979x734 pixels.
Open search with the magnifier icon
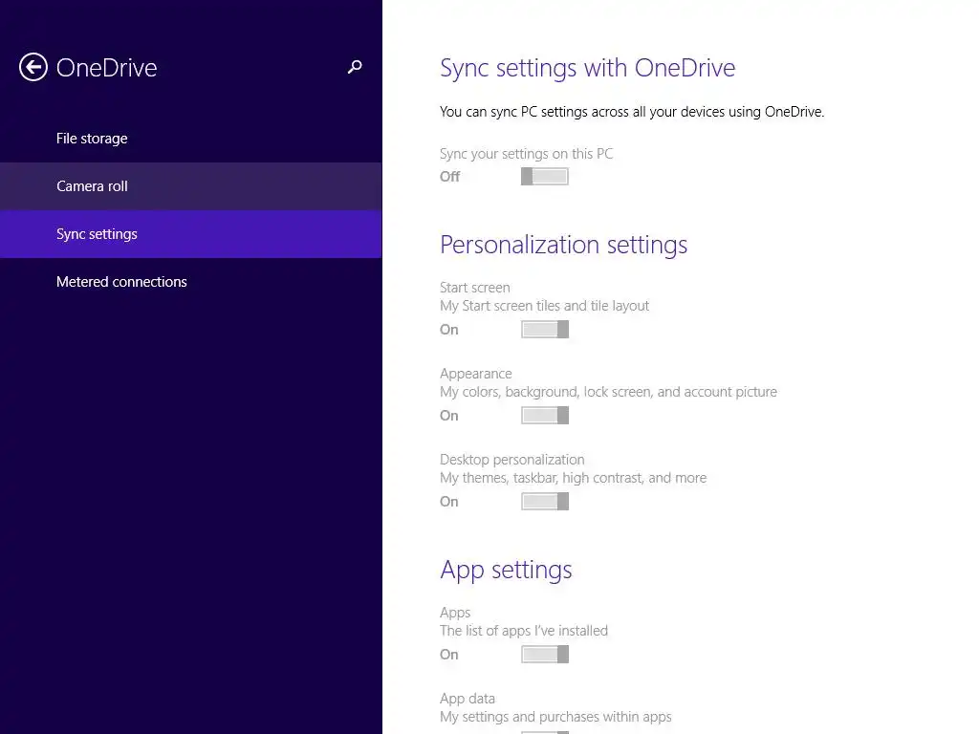(x=355, y=67)
